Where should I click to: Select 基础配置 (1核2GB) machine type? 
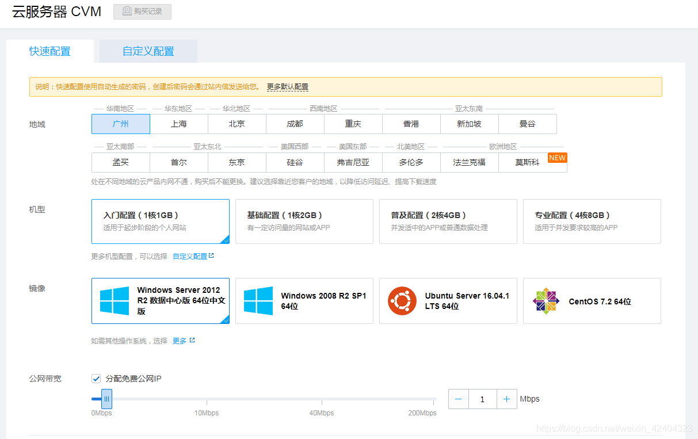coord(304,222)
